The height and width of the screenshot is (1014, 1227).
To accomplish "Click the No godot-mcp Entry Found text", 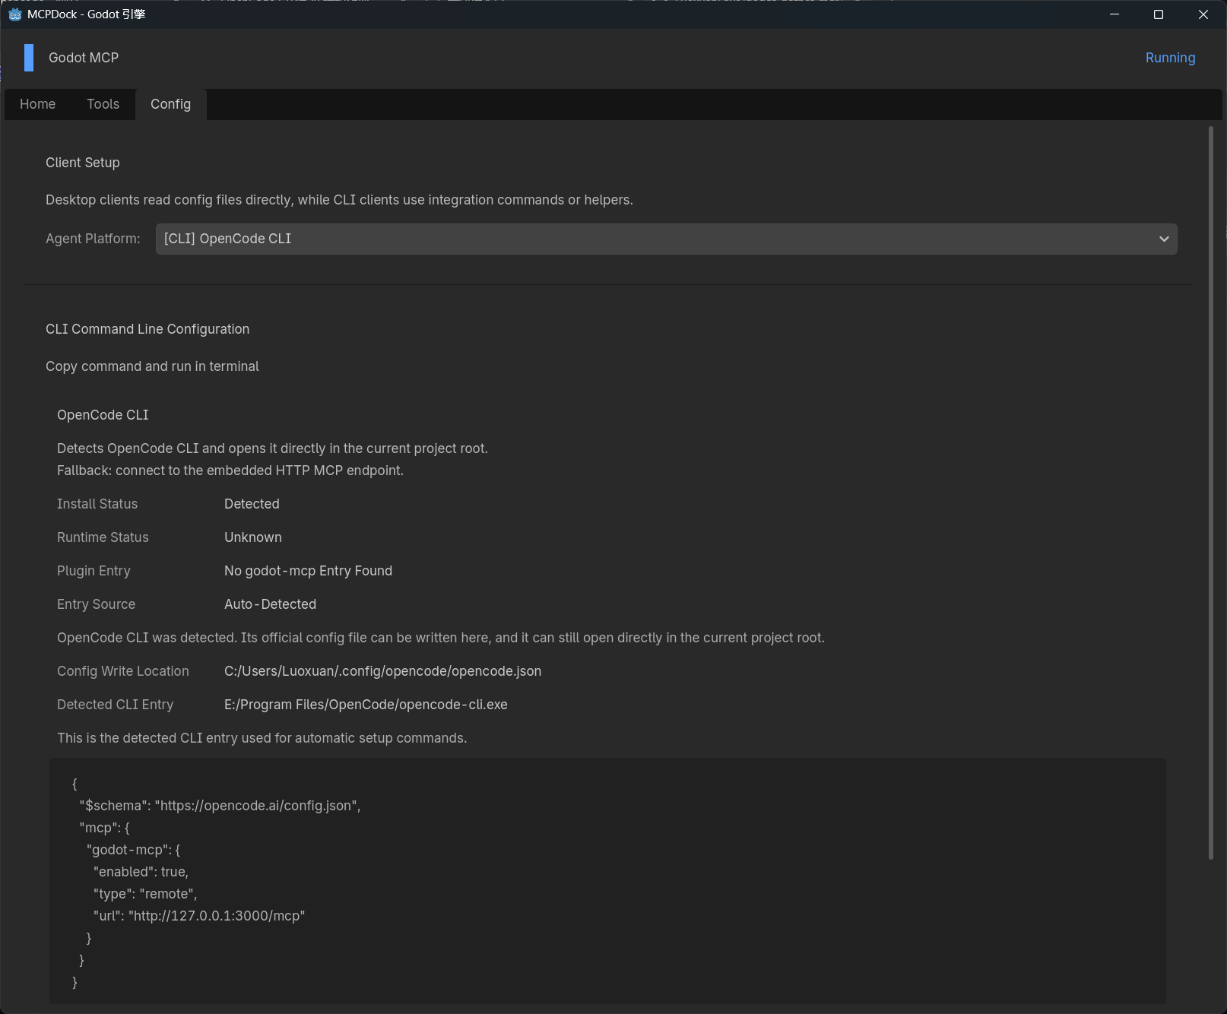I will (308, 571).
